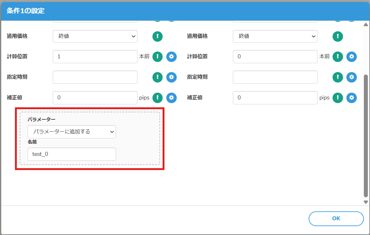Click the scrollbar down arrow in dialog

[x=366, y=202]
